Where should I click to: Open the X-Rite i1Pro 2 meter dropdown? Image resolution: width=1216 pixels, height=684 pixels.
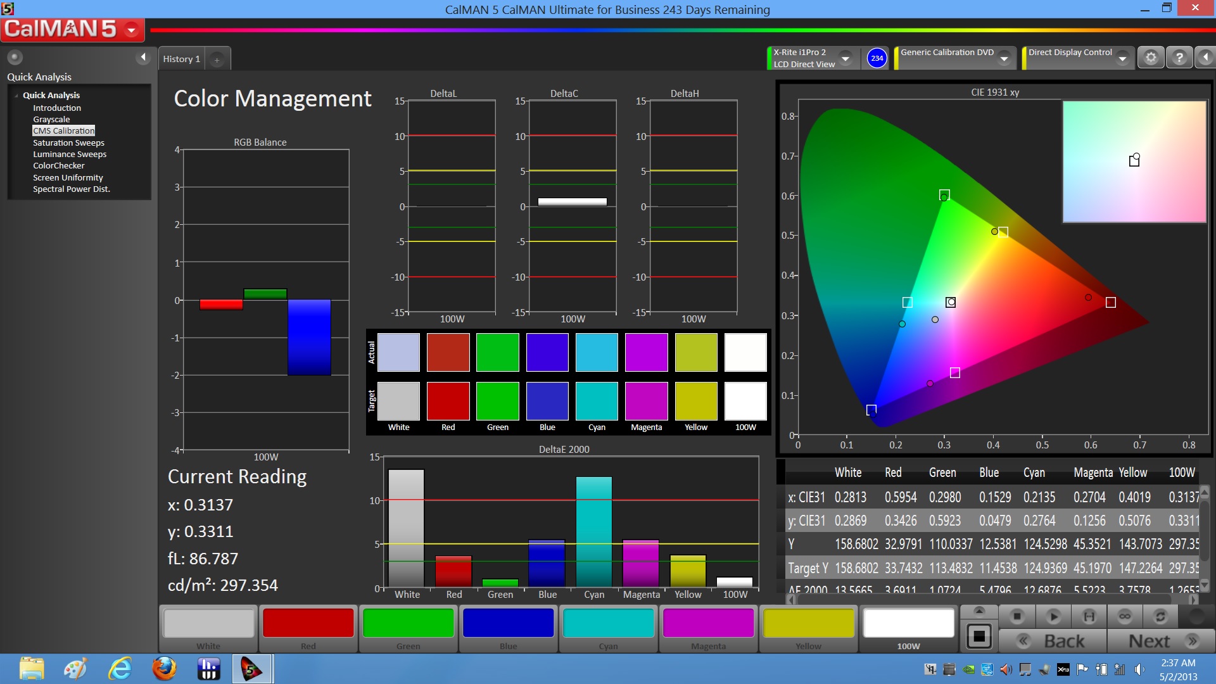click(845, 58)
